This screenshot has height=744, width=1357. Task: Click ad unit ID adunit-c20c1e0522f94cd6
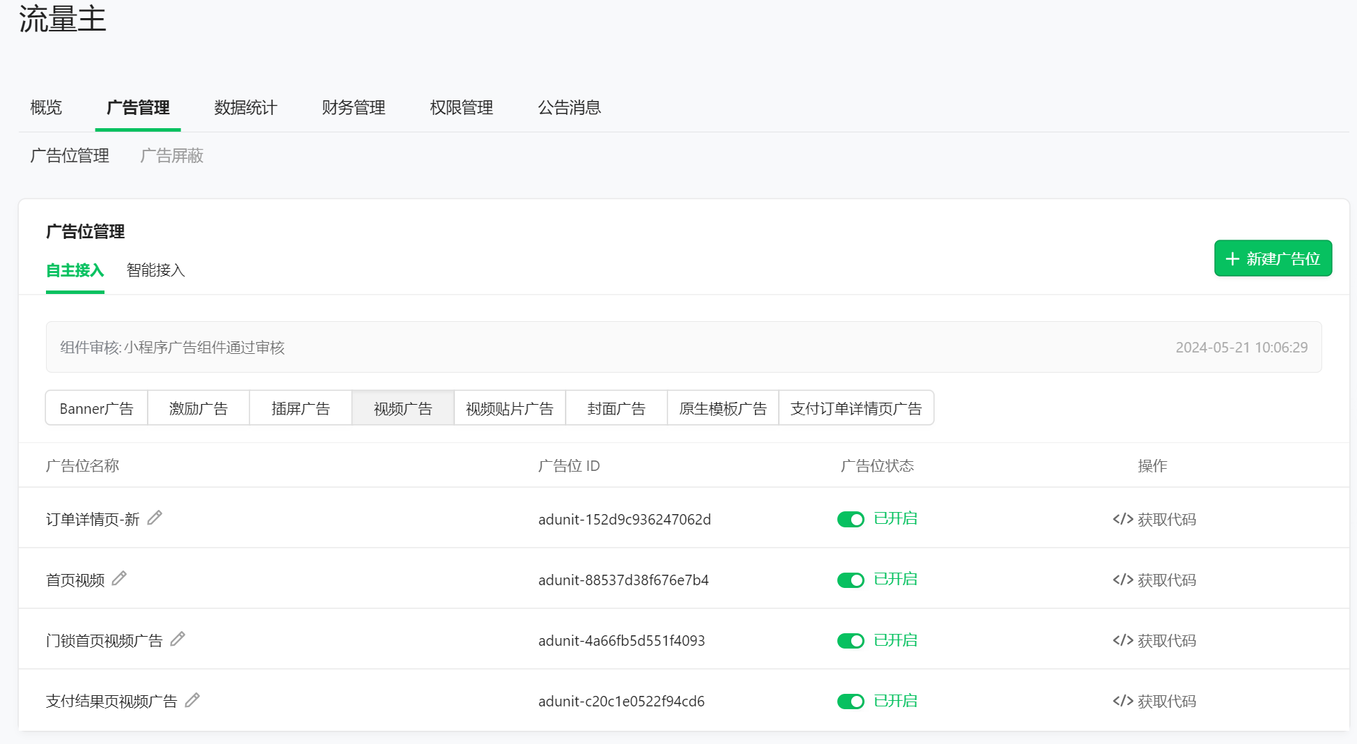pos(621,701)
